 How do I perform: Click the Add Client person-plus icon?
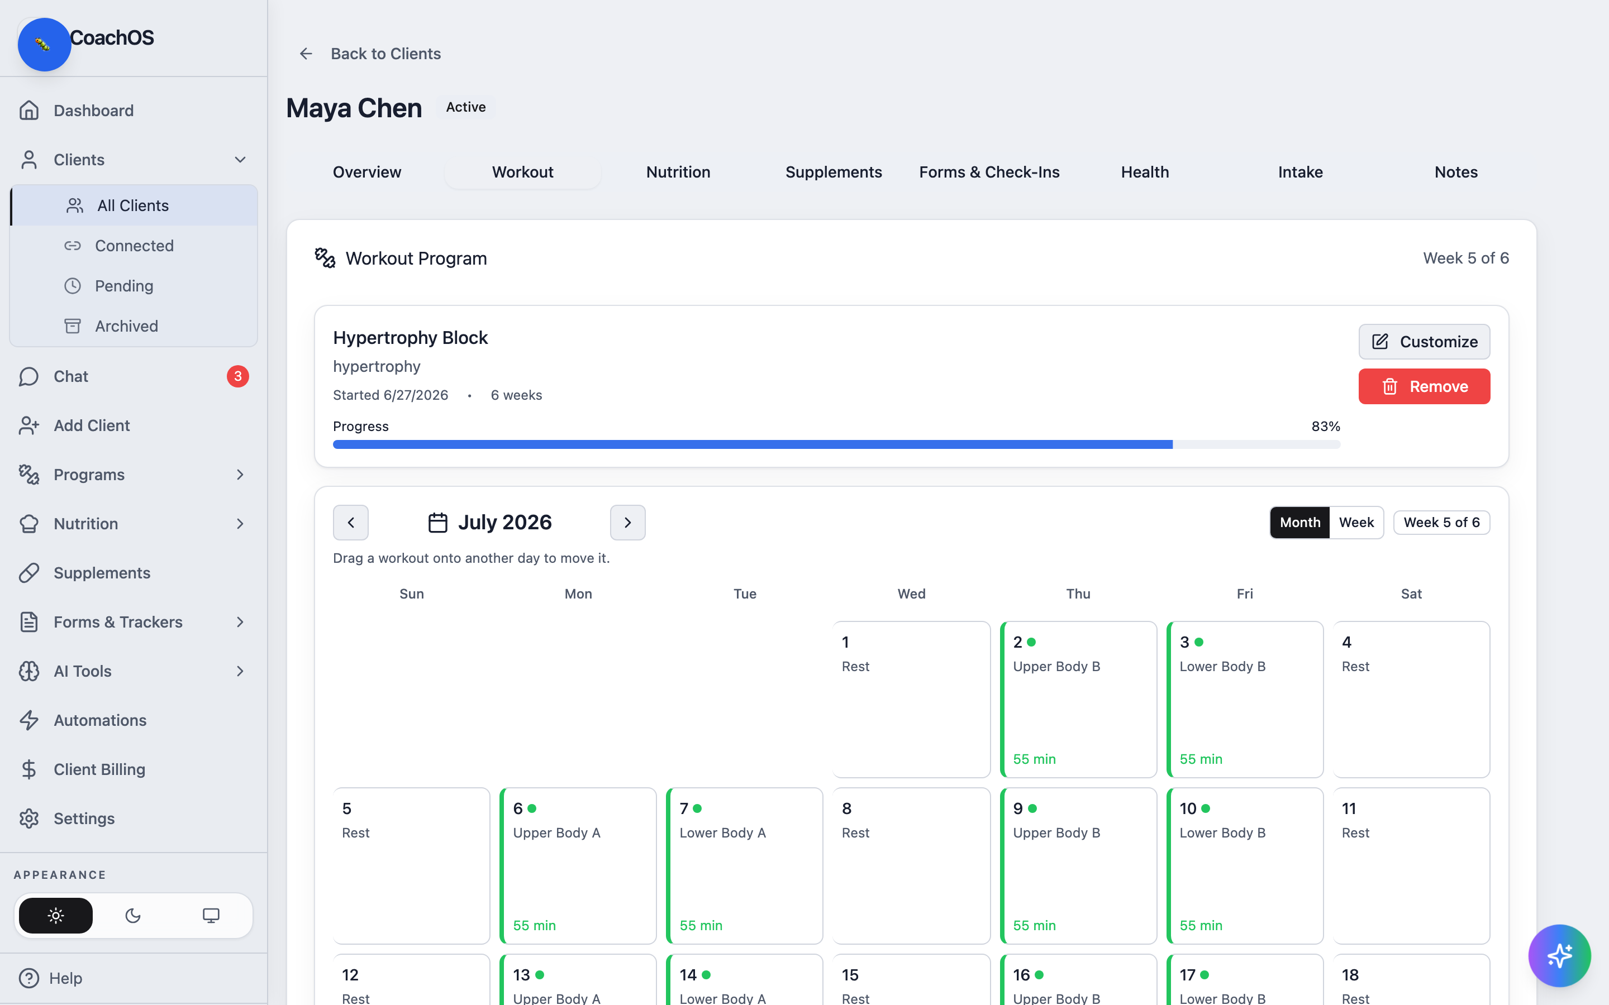click(x=28, y=425)
